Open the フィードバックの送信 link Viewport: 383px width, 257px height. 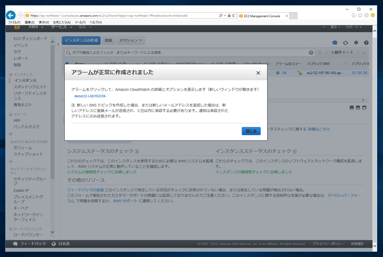tap(85, 190)
